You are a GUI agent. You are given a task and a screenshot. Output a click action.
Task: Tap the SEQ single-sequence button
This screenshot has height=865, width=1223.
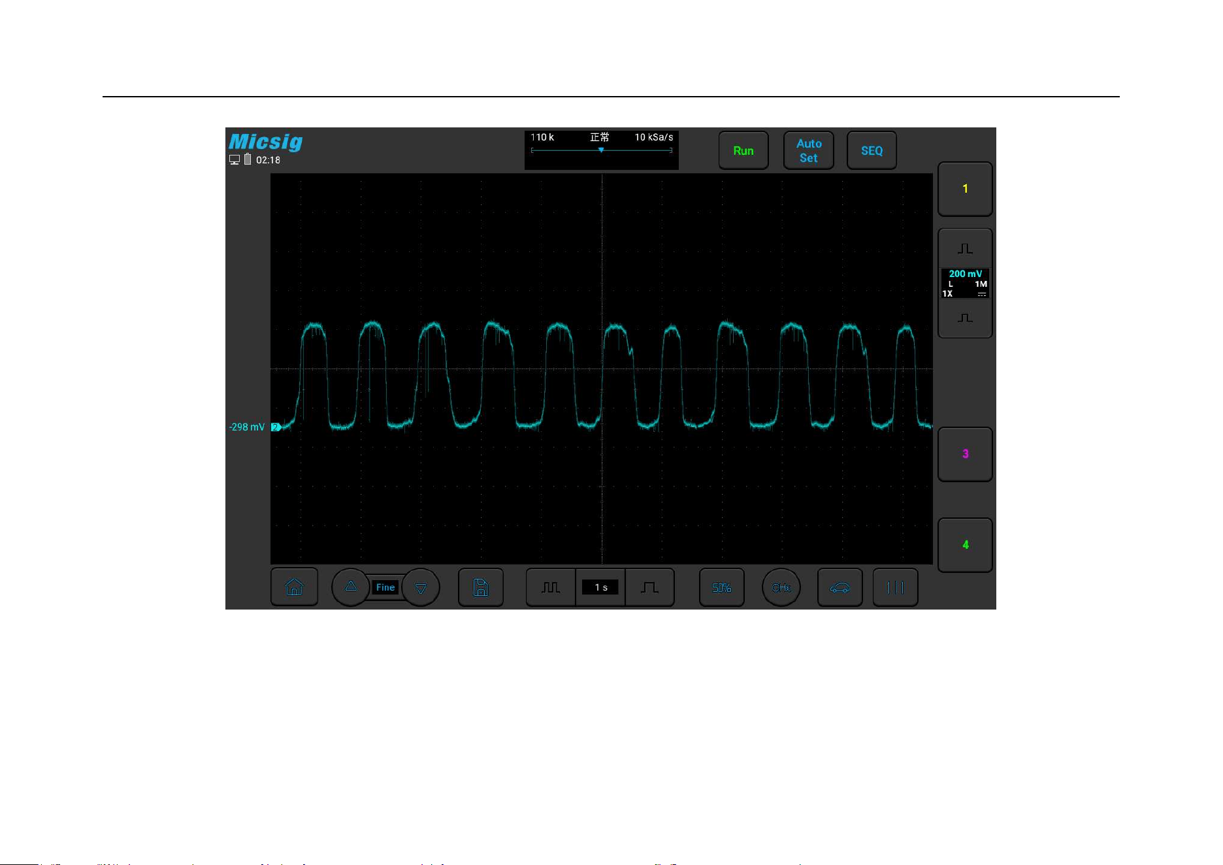872,150
